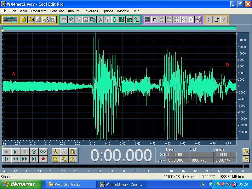The image size is (252, 189).
Task: Click the green overview range bar
Action: click(x=119, y=28)
